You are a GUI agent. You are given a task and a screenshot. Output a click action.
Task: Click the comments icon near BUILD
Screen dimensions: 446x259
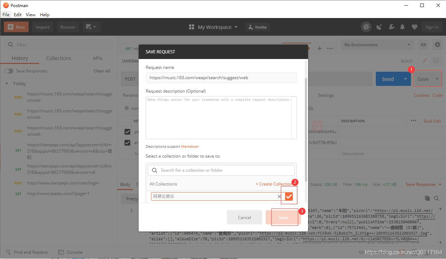[436, 61]
